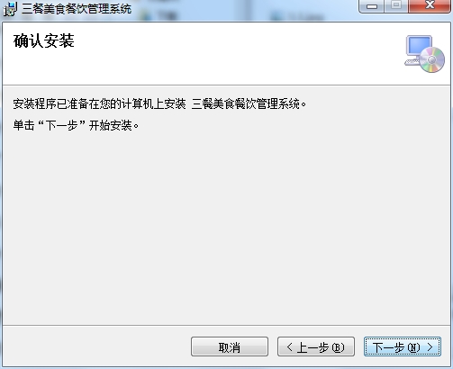Click the quoted “下一步” in the instruction
Image resolution: width=453 pixels, height=369 pixels.
[61, 125]
